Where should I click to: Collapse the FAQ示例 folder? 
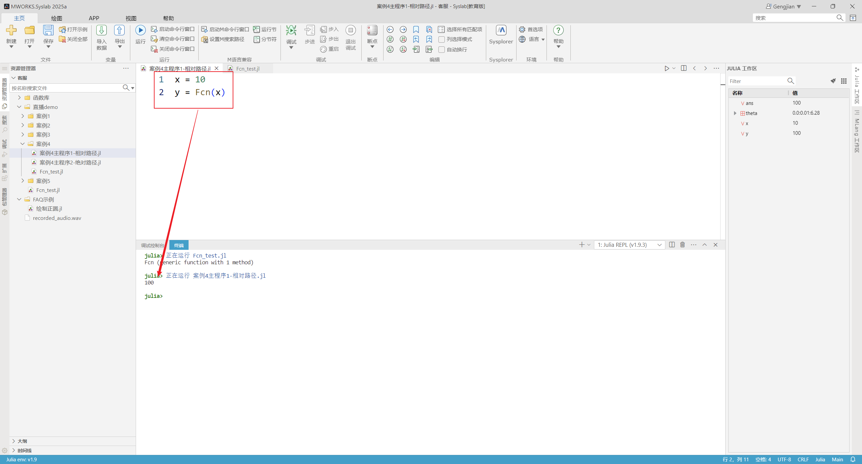(x=19, y=199)
